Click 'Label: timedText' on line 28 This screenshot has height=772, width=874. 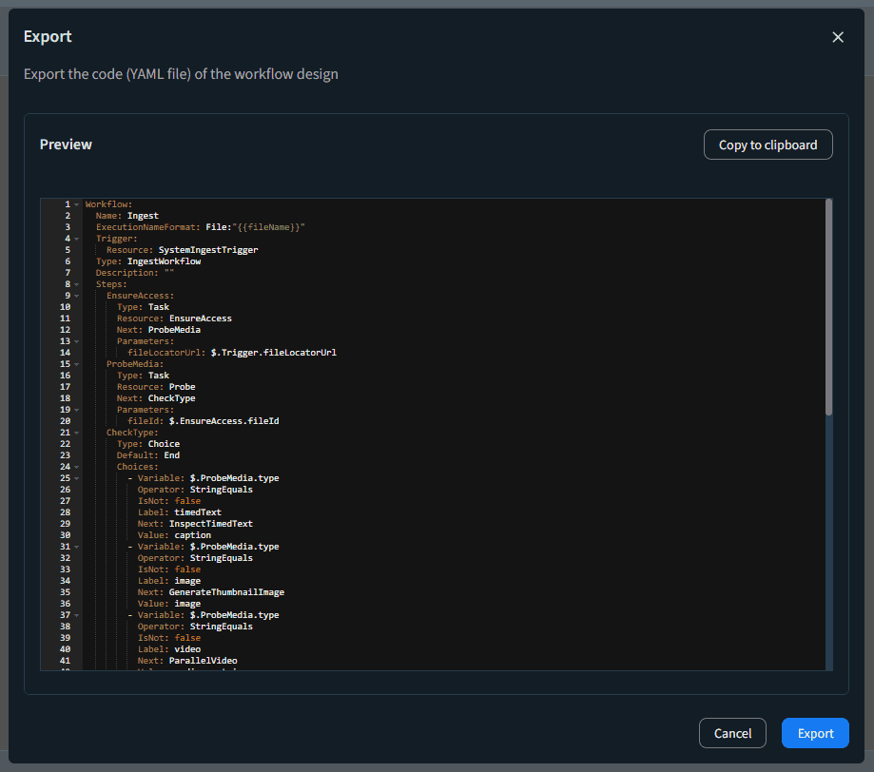180,512
